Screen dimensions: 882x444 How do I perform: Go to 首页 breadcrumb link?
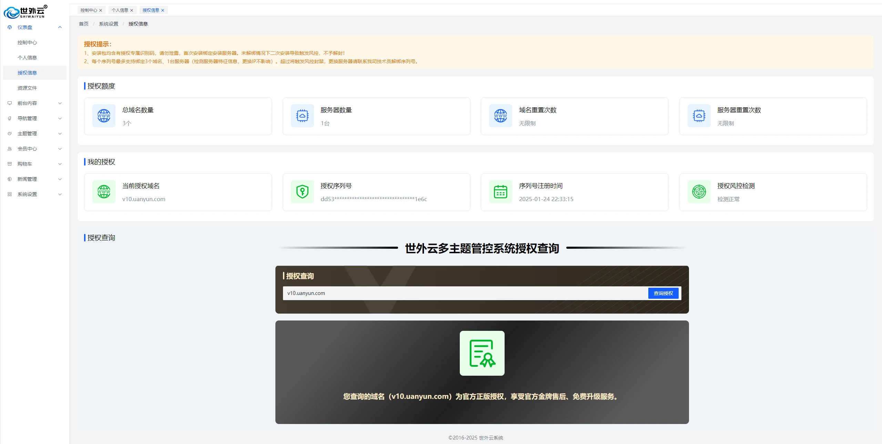84,24
